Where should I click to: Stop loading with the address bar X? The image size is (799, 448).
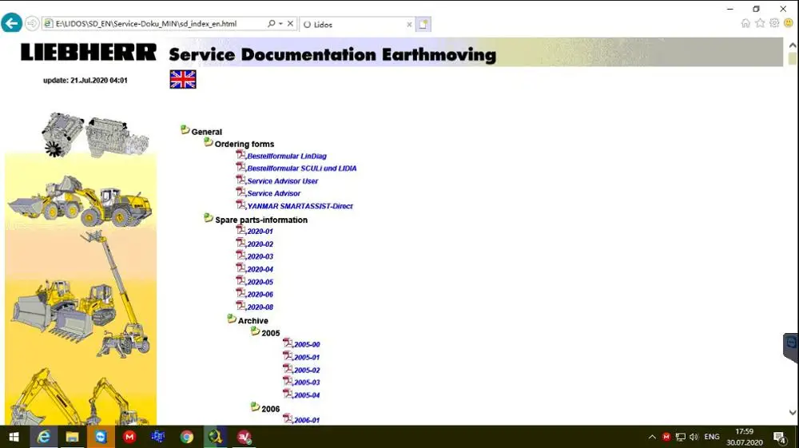(290, 23)
